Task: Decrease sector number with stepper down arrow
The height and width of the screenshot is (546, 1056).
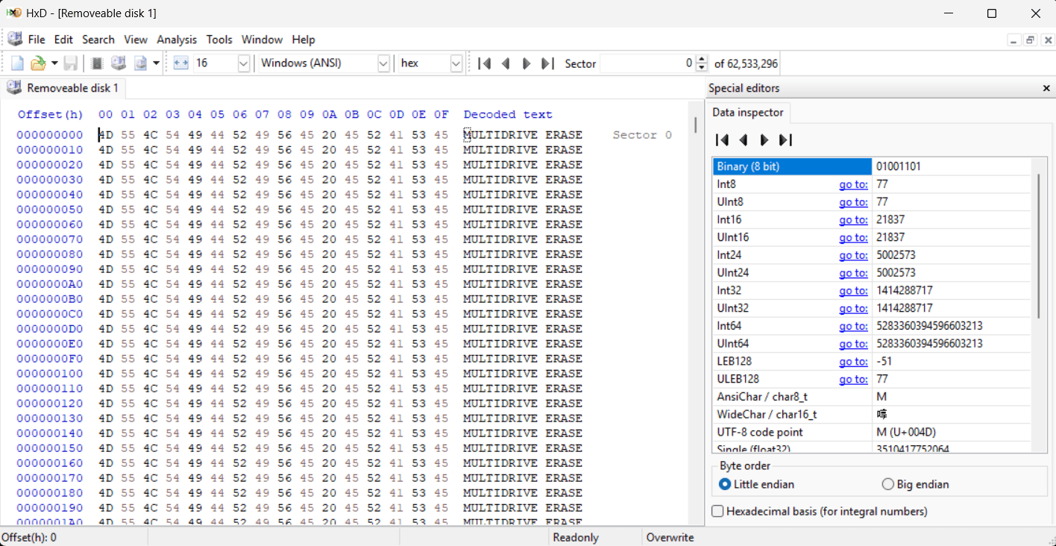Action: point(701,68)
